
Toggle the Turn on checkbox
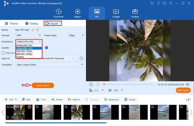pos(3,53)
